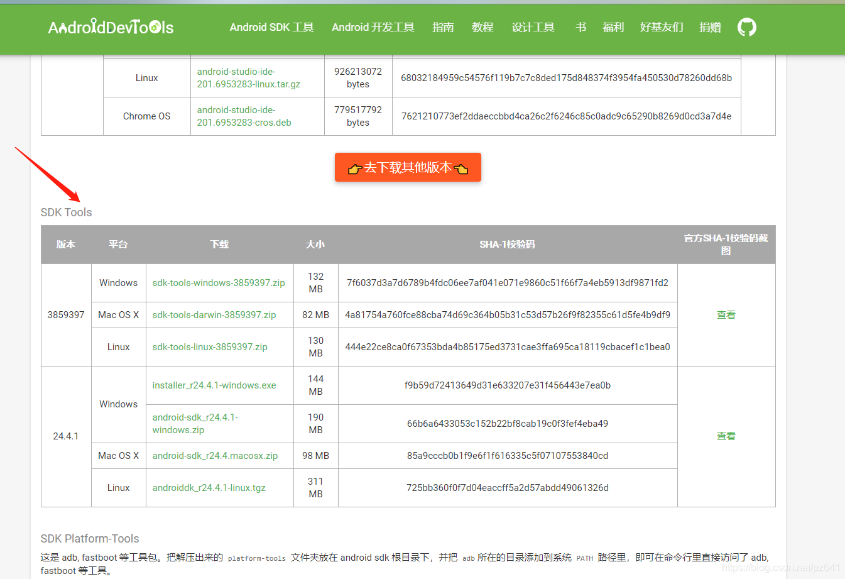Download sdk-tools-linux-3859397.zip
Screen dimensions: 845x579
[x=210, y=347]
